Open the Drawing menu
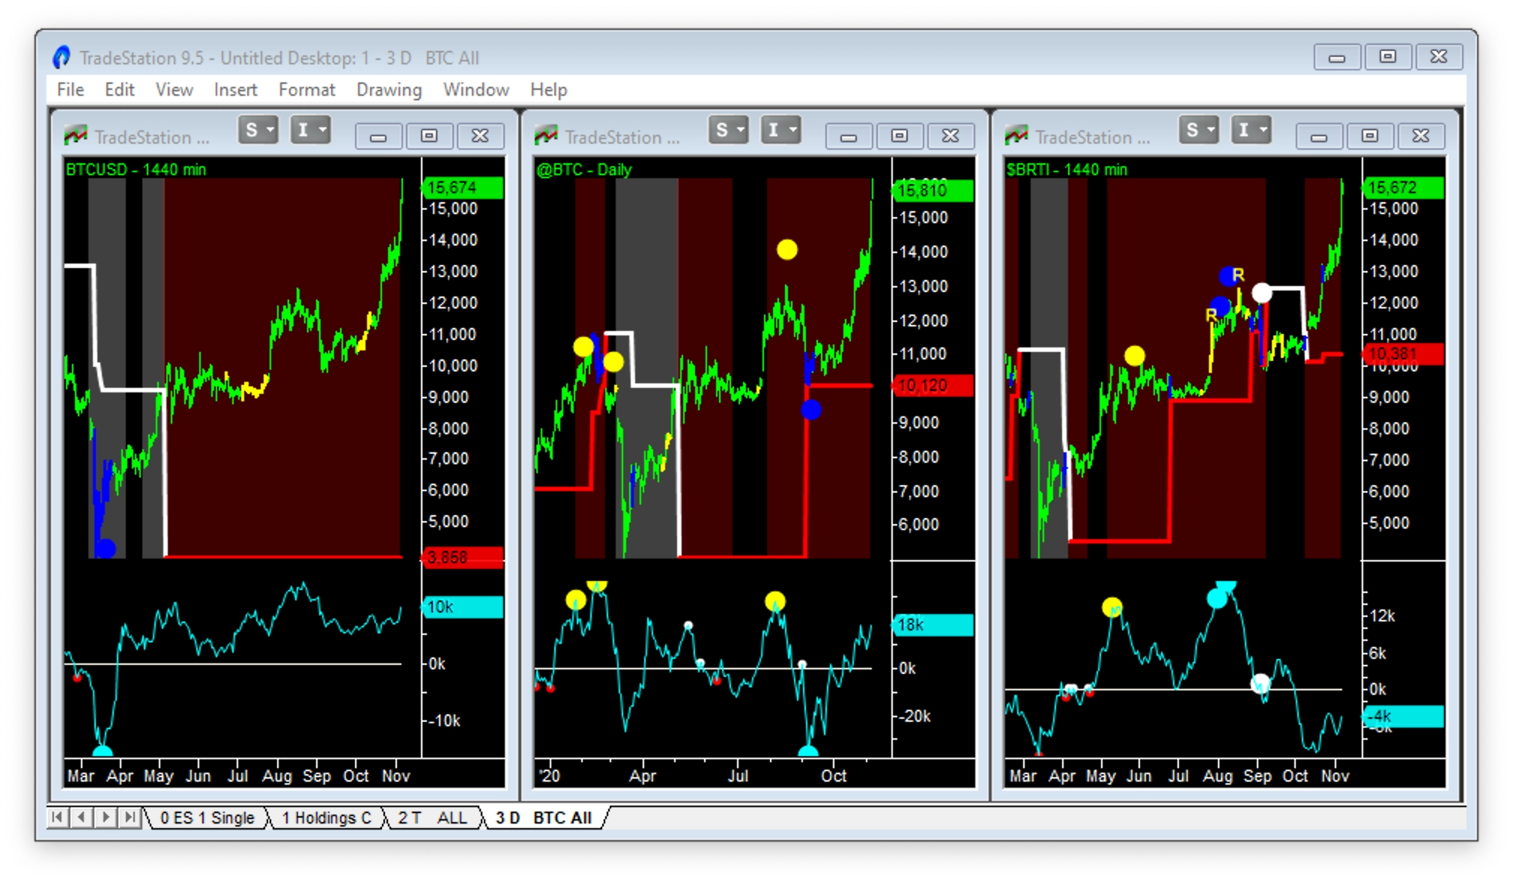The height and width of the screenshot is (882, 1513). [389, 90]
